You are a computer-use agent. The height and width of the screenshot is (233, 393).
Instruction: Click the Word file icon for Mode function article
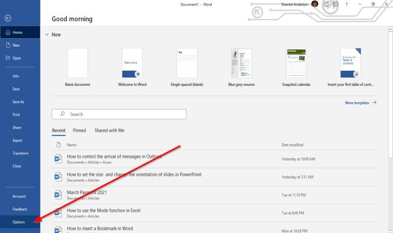point(58,213)
